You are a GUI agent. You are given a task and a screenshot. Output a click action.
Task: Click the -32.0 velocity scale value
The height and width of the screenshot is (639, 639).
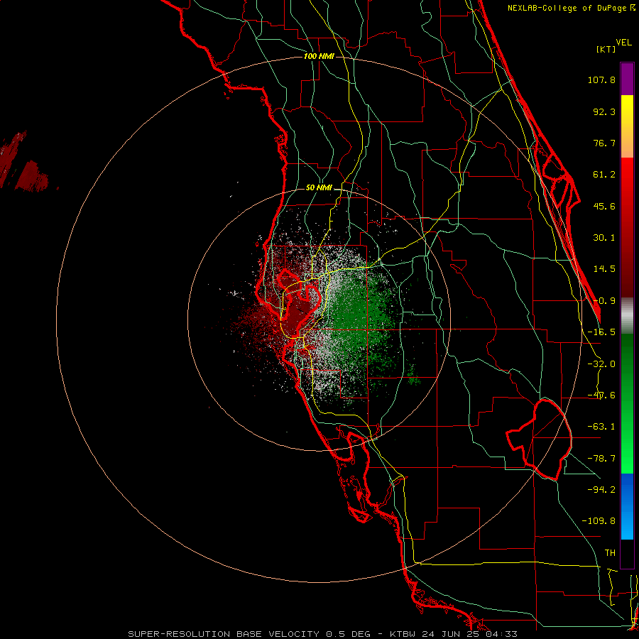click(601, 364)
